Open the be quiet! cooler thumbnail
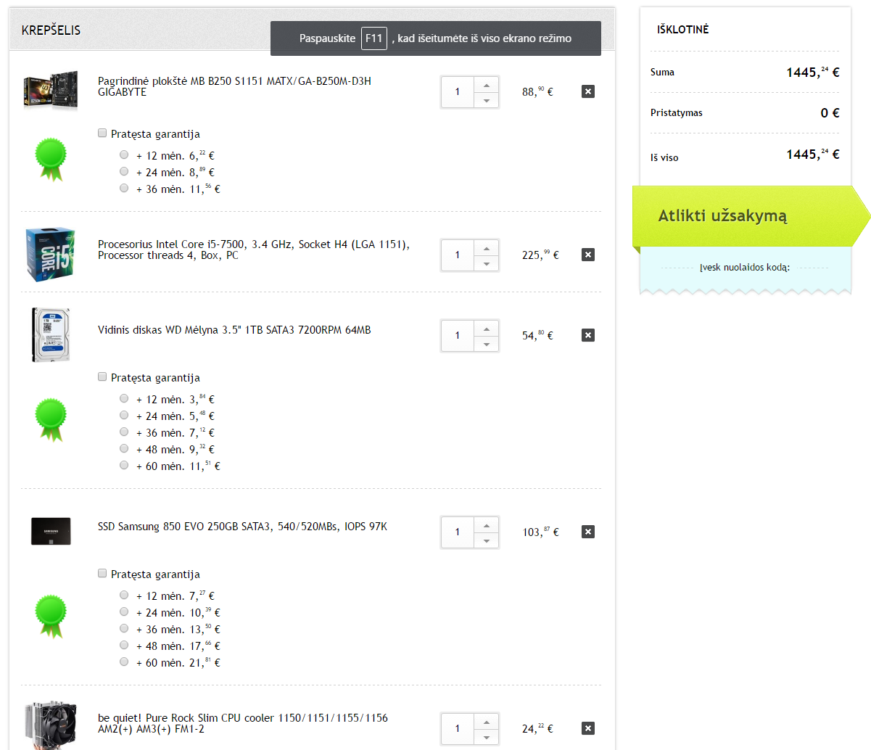The image size is (871, 750). [x=50, y=725]
